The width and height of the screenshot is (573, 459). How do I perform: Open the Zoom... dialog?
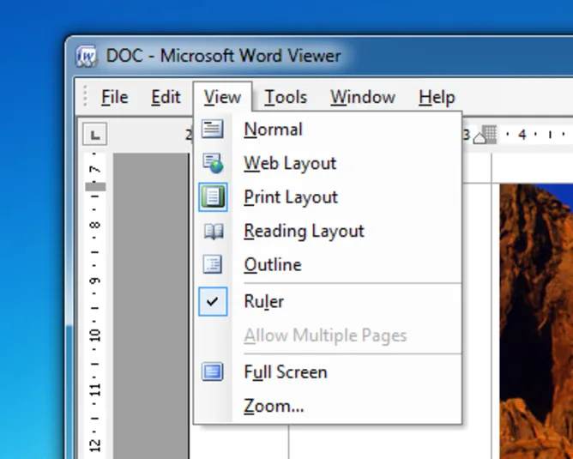[x=274, y=406]
